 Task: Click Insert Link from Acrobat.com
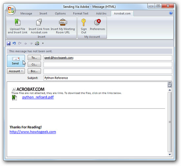[39, 26]
